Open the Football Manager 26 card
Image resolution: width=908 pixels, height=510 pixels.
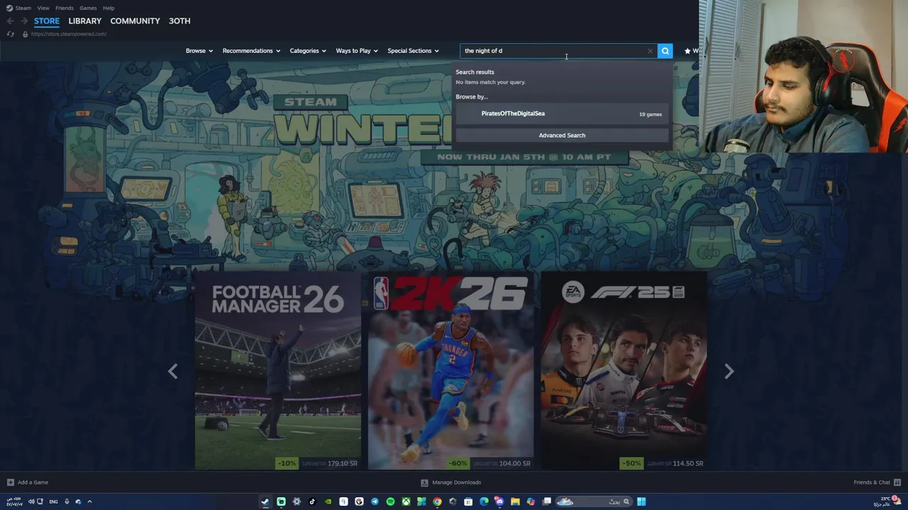click(277, 371)
